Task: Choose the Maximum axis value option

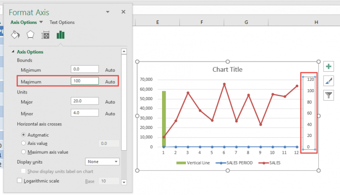Action: [23, 152]
